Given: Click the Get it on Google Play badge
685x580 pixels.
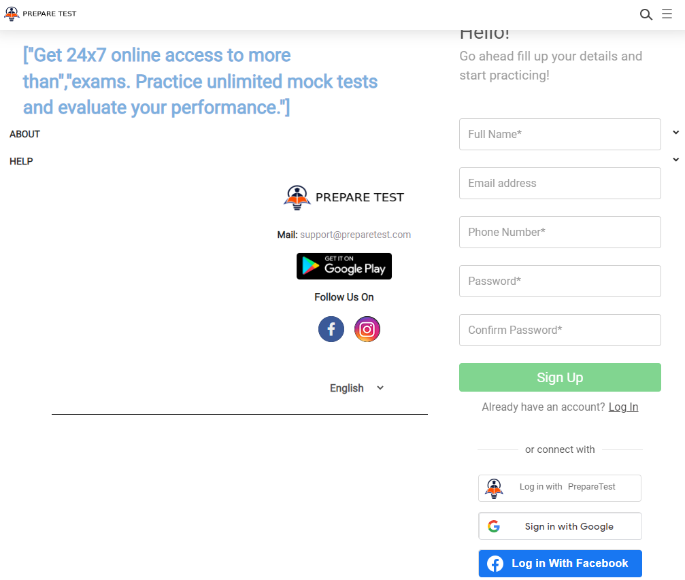Looking at the screenshot, I should tap(344, 267).
